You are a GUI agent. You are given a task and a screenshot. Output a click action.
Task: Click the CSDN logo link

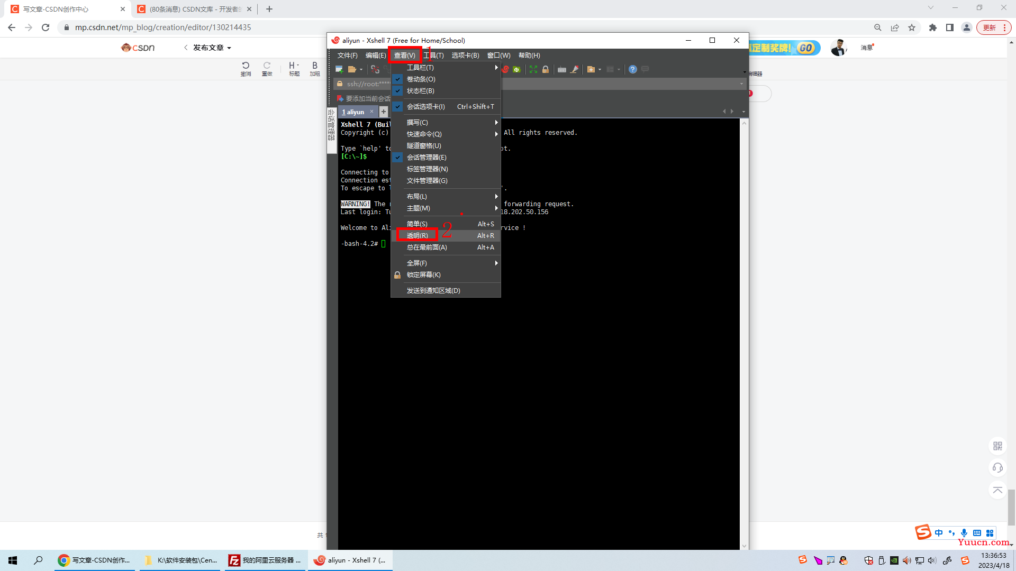coord(138,48)
